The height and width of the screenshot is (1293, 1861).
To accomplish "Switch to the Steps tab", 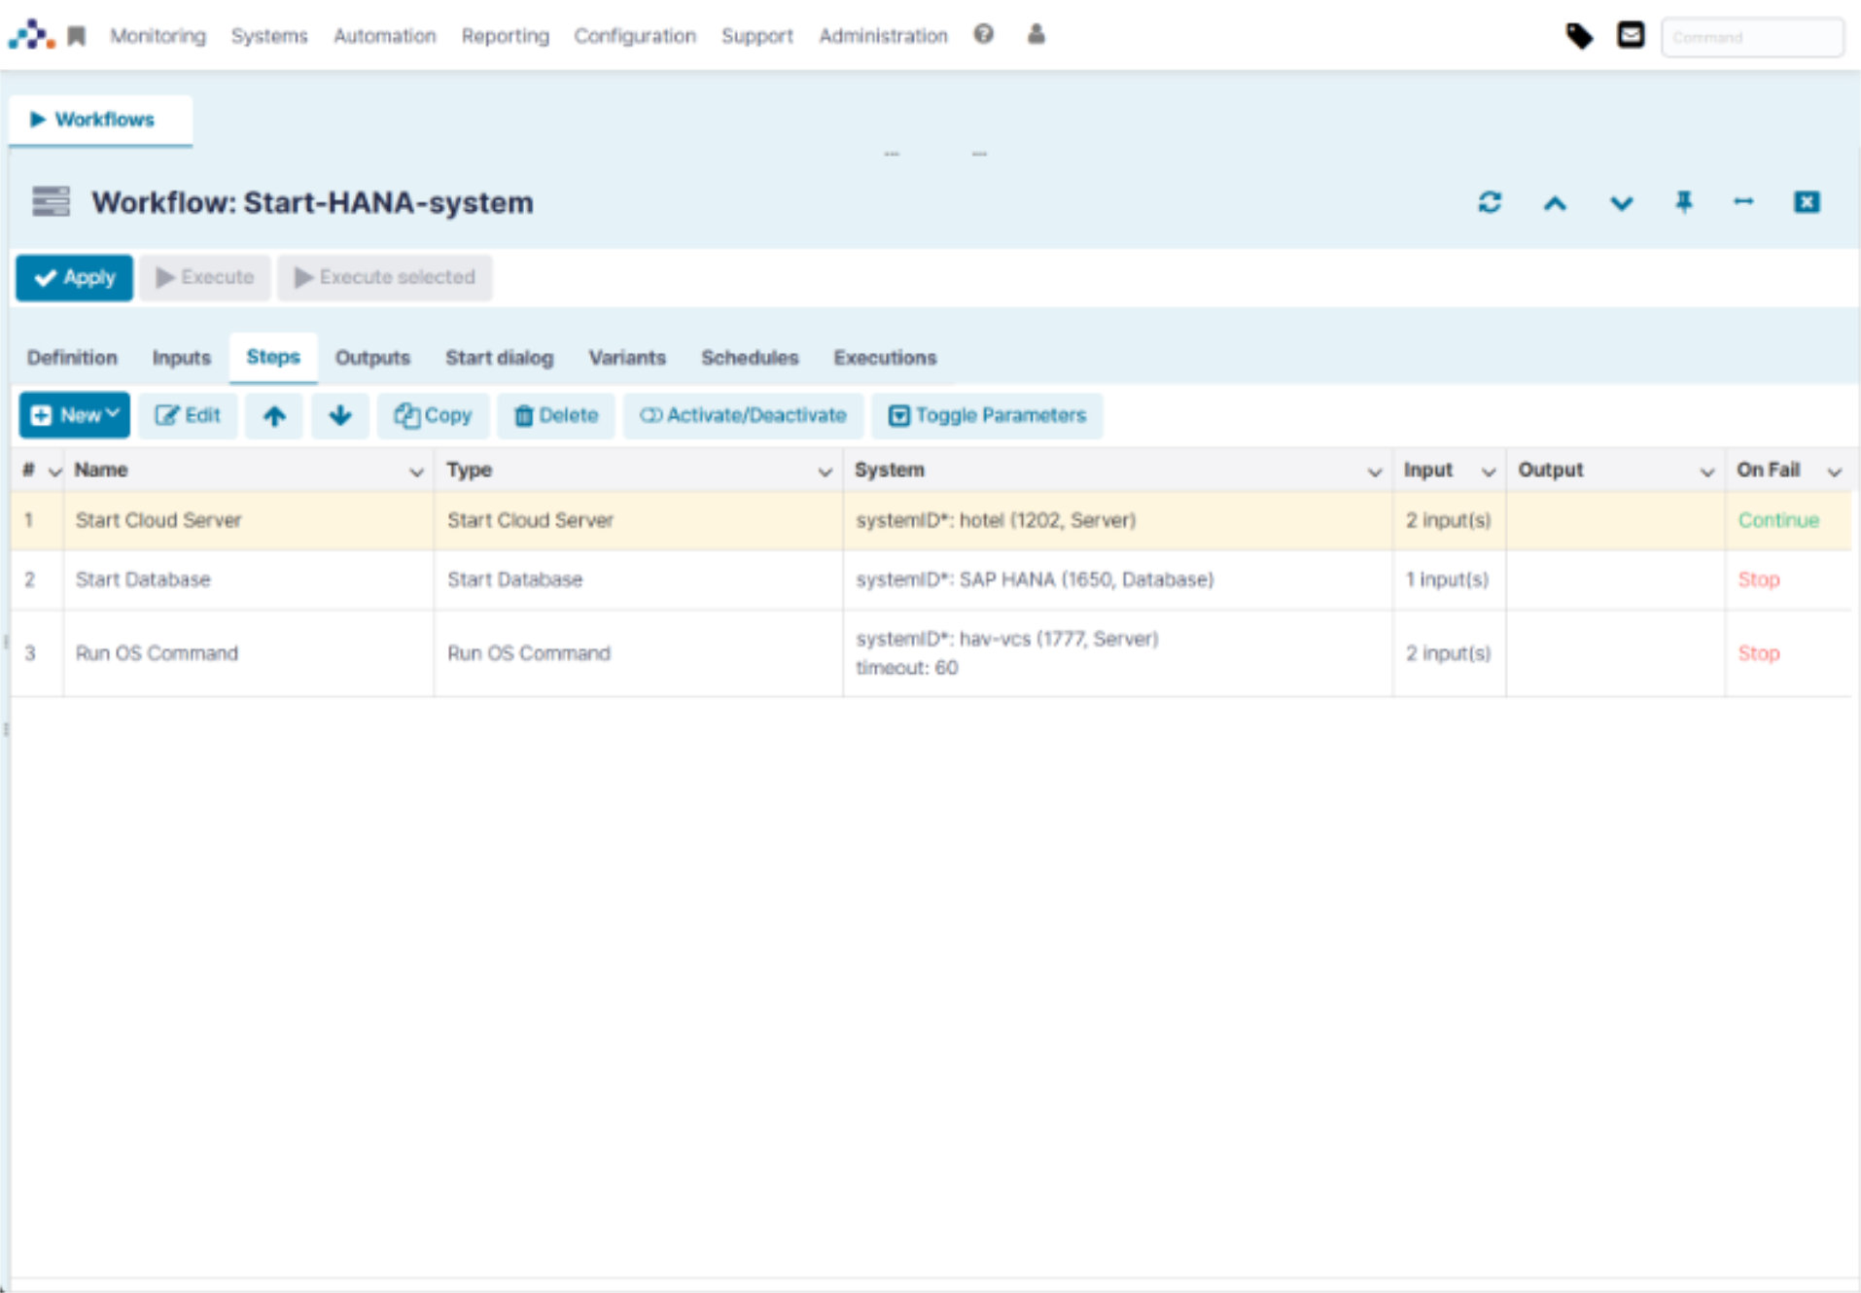I will point(273,357).
